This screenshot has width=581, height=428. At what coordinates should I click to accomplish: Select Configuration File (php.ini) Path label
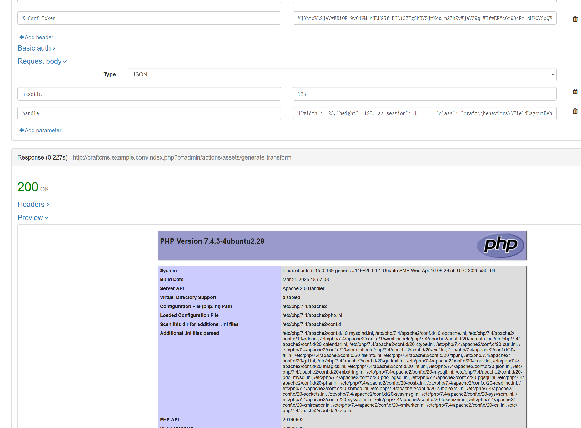[x=196, y=306]
